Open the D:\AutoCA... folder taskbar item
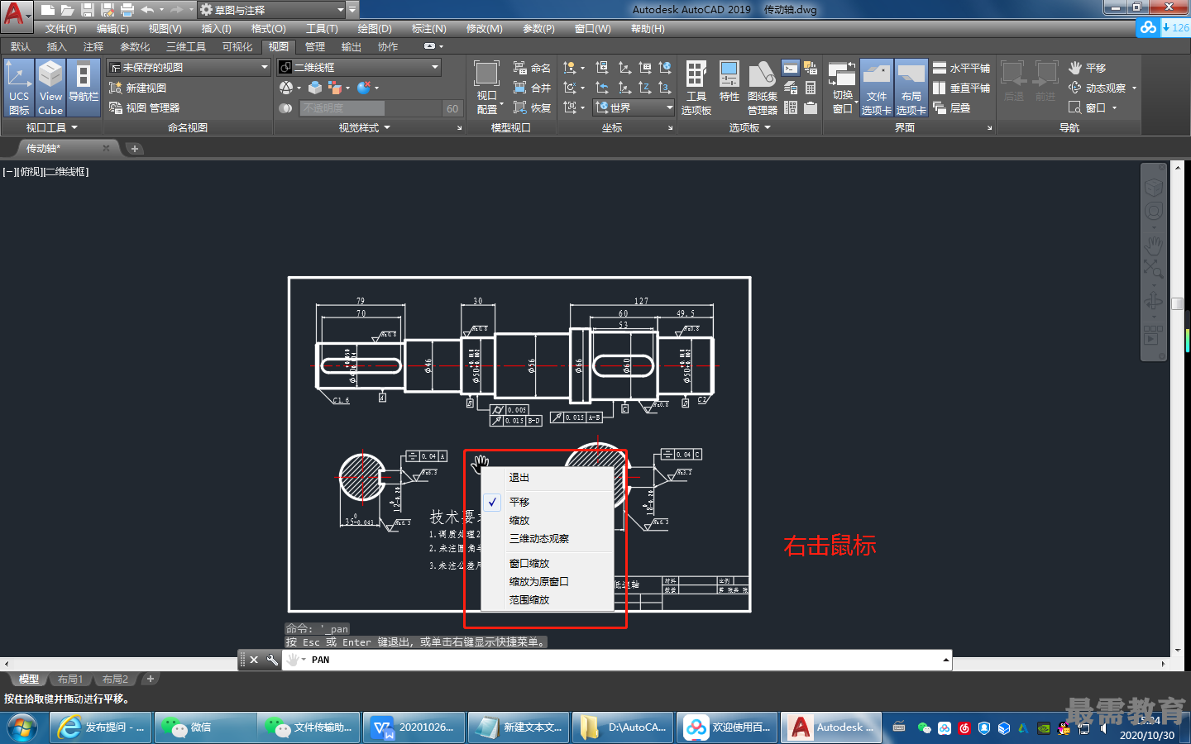 (622, 727)
